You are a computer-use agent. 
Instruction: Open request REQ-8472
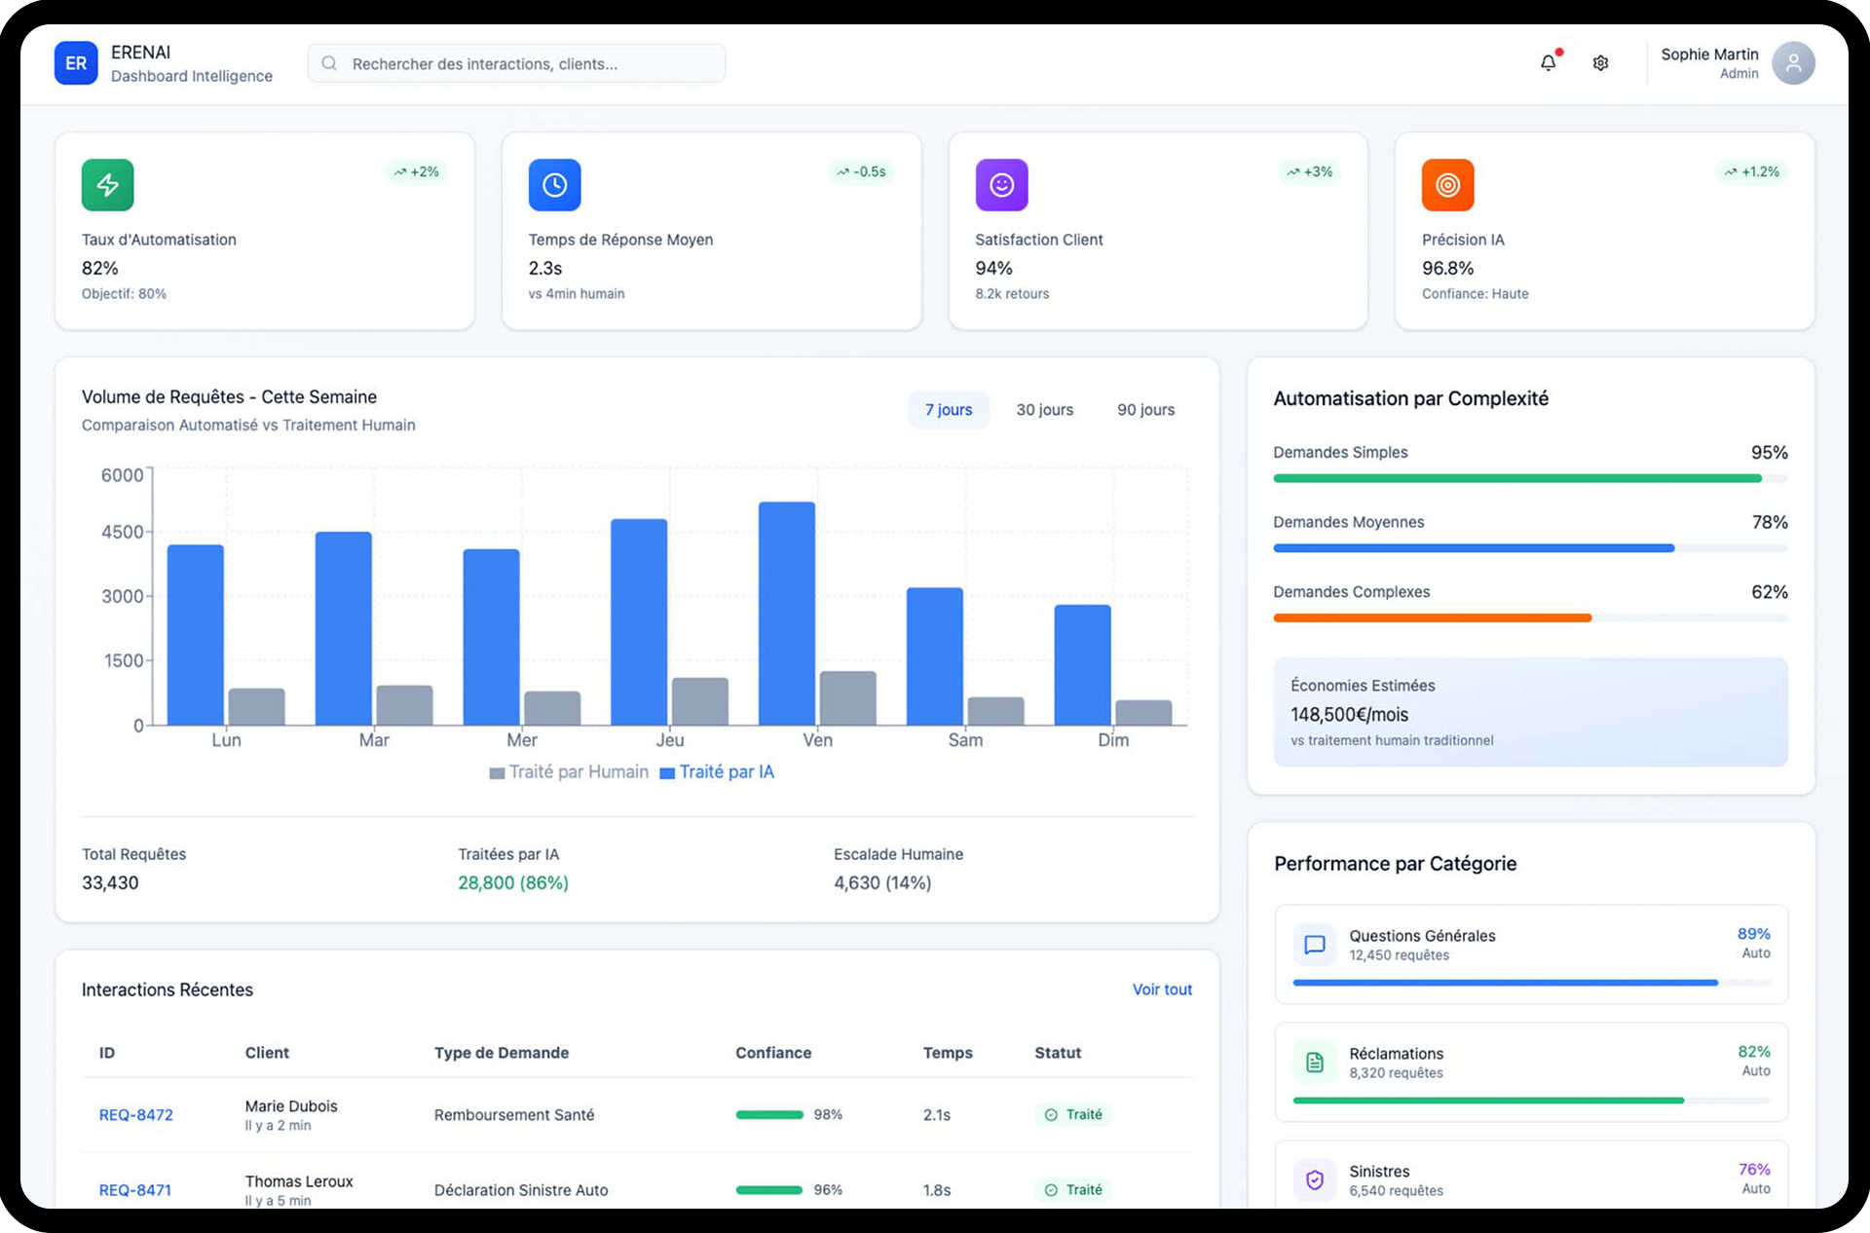pos(136,1115)
